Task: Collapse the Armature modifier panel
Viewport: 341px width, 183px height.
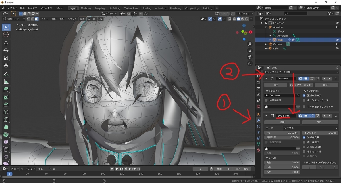Action: pos(266,79)
